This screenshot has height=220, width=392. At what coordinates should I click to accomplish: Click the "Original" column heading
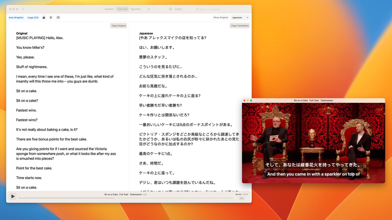22,34
